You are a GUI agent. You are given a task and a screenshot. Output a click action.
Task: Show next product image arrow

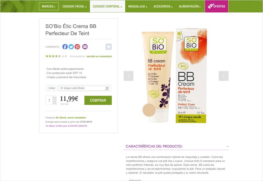pyautogui.click(x=224, y=76)
